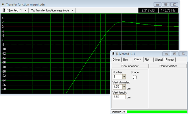The width and height of the screenshot is (188, 114).
Task: Select the Front chamber button
Action: tap(168, 66)
